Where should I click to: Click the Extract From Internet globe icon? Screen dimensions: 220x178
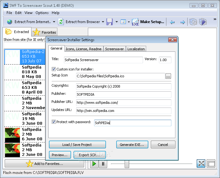pyautogui.click(x=10, y=22)
